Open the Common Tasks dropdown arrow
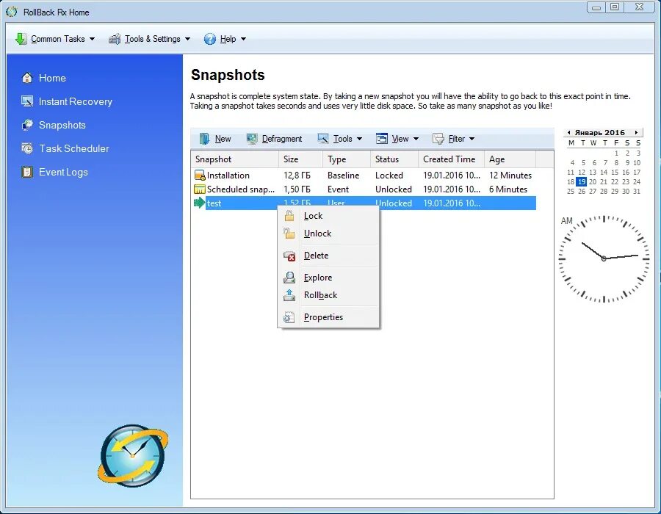Screen dimensions: 661x514 point(92,39)
